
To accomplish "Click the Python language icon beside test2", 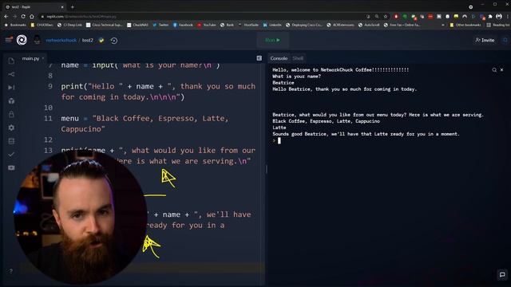I will [x=101, y=41].
